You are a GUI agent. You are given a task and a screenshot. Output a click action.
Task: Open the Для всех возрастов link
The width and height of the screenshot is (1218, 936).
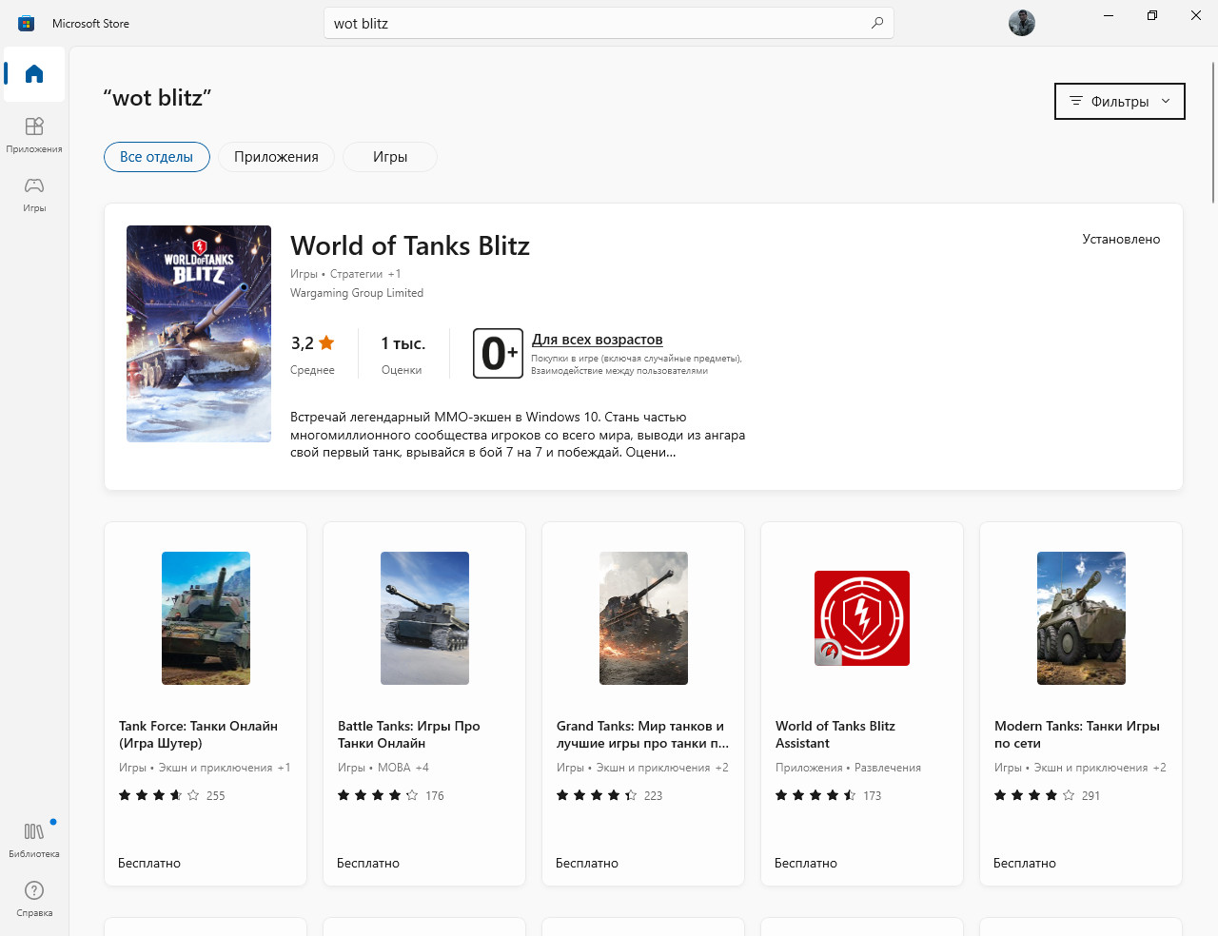click(597, 340)
